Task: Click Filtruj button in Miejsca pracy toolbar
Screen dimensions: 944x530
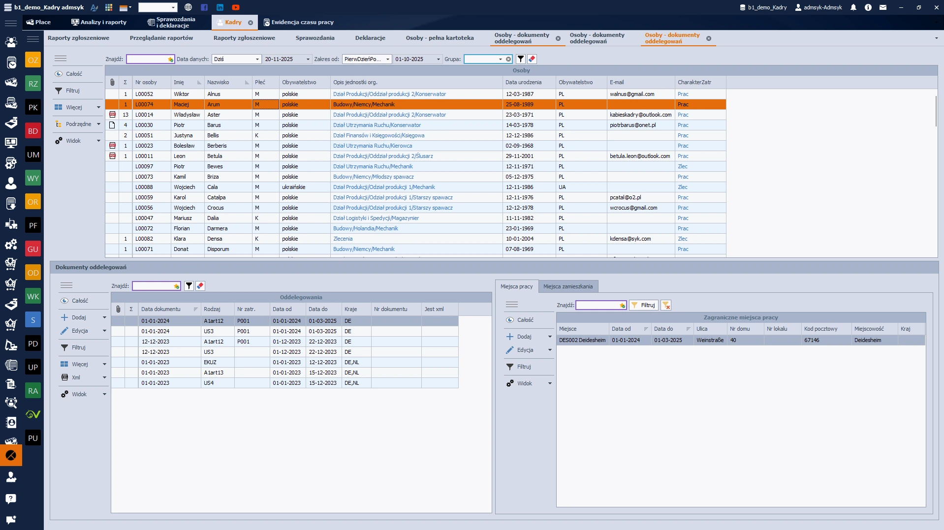Action: 643,305
